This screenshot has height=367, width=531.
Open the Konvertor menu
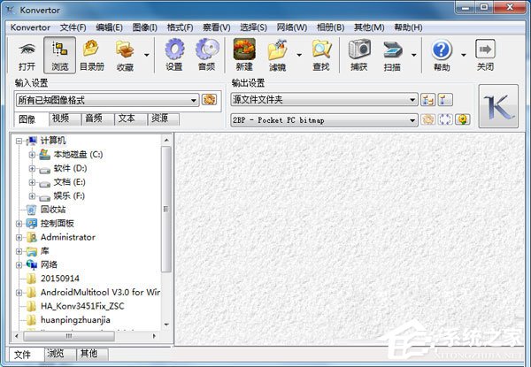click(x=30, y=27)
